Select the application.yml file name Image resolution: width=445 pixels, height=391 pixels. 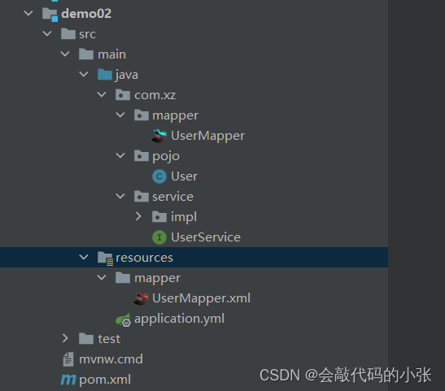coord(179,319)
